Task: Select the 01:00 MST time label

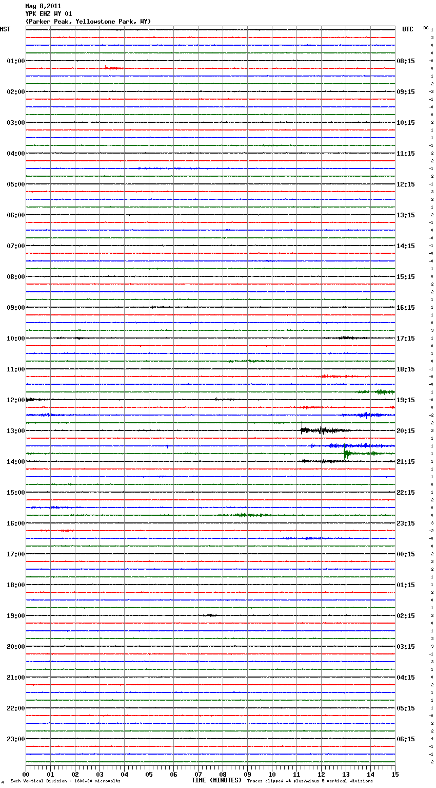Action: (16, 61)
